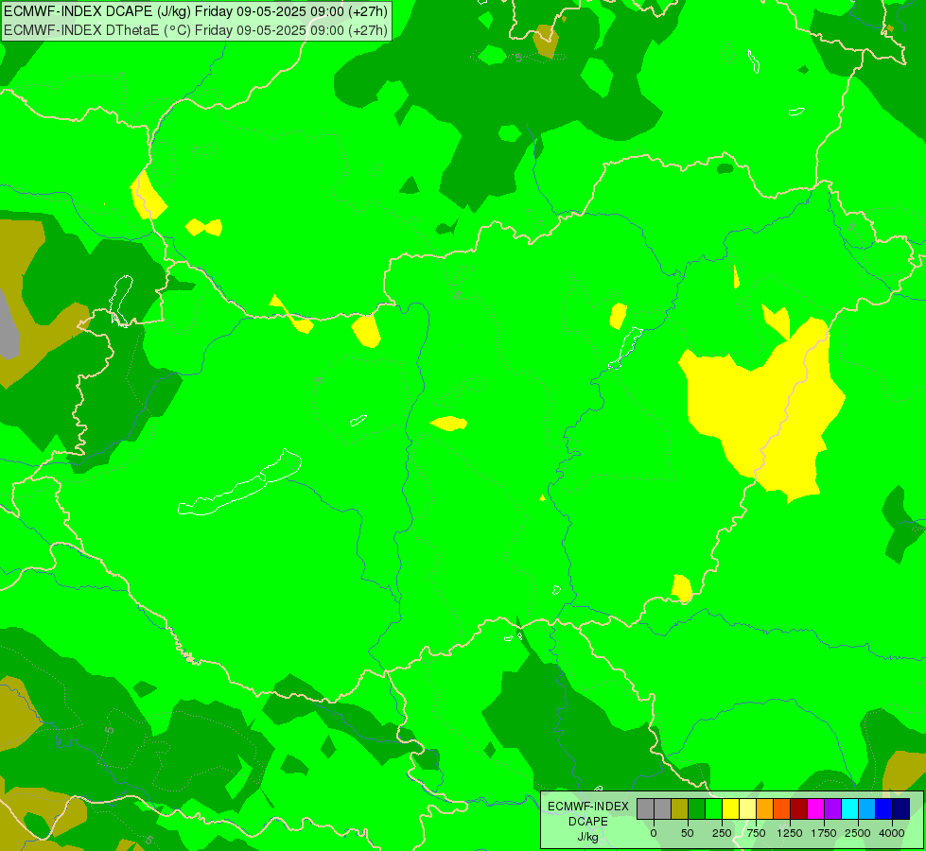926x851 pixels.
Task: Click the legend value 250
Action: 722,833
